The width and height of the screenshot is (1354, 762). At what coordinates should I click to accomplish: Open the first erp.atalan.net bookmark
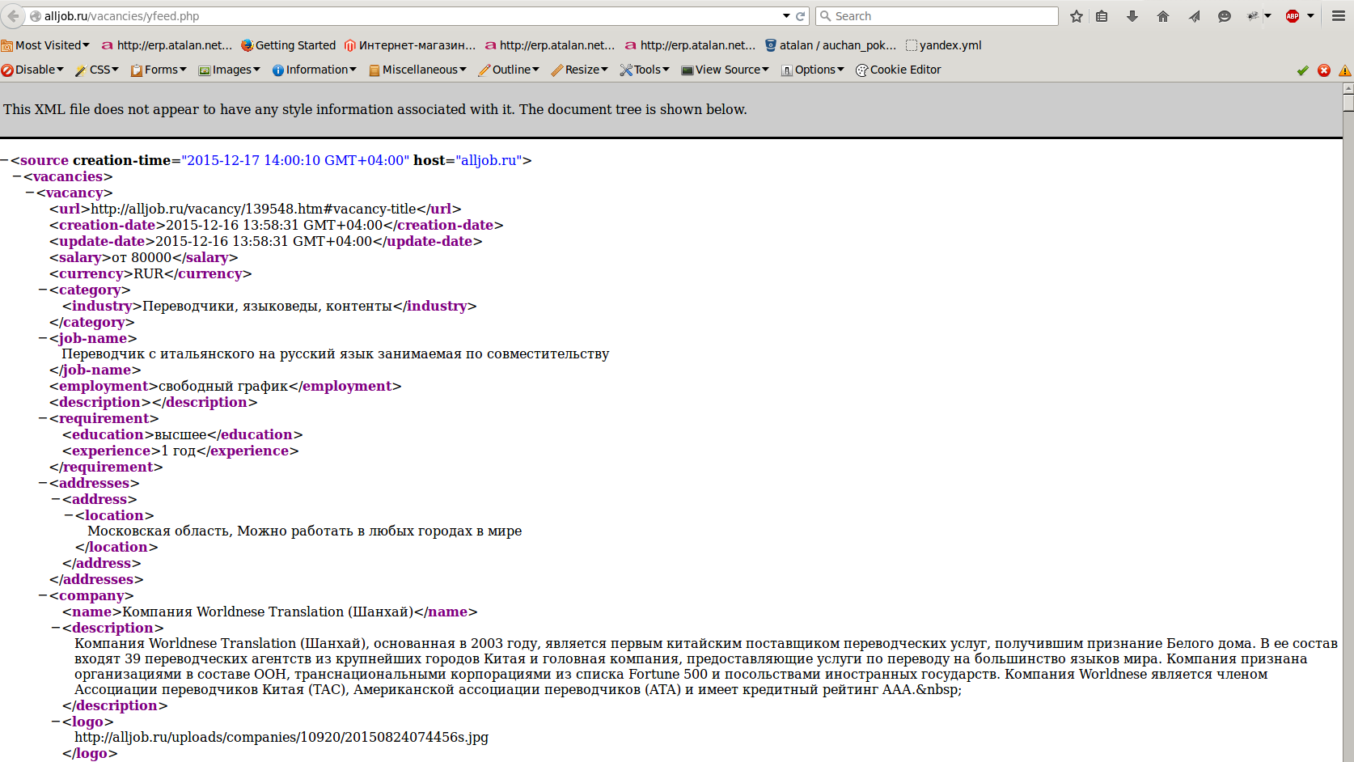click(x=167, y=45)
